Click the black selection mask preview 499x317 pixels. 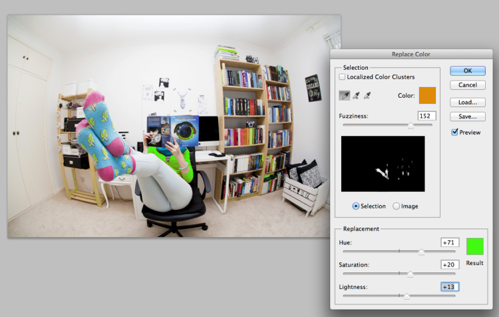point(383,164)
